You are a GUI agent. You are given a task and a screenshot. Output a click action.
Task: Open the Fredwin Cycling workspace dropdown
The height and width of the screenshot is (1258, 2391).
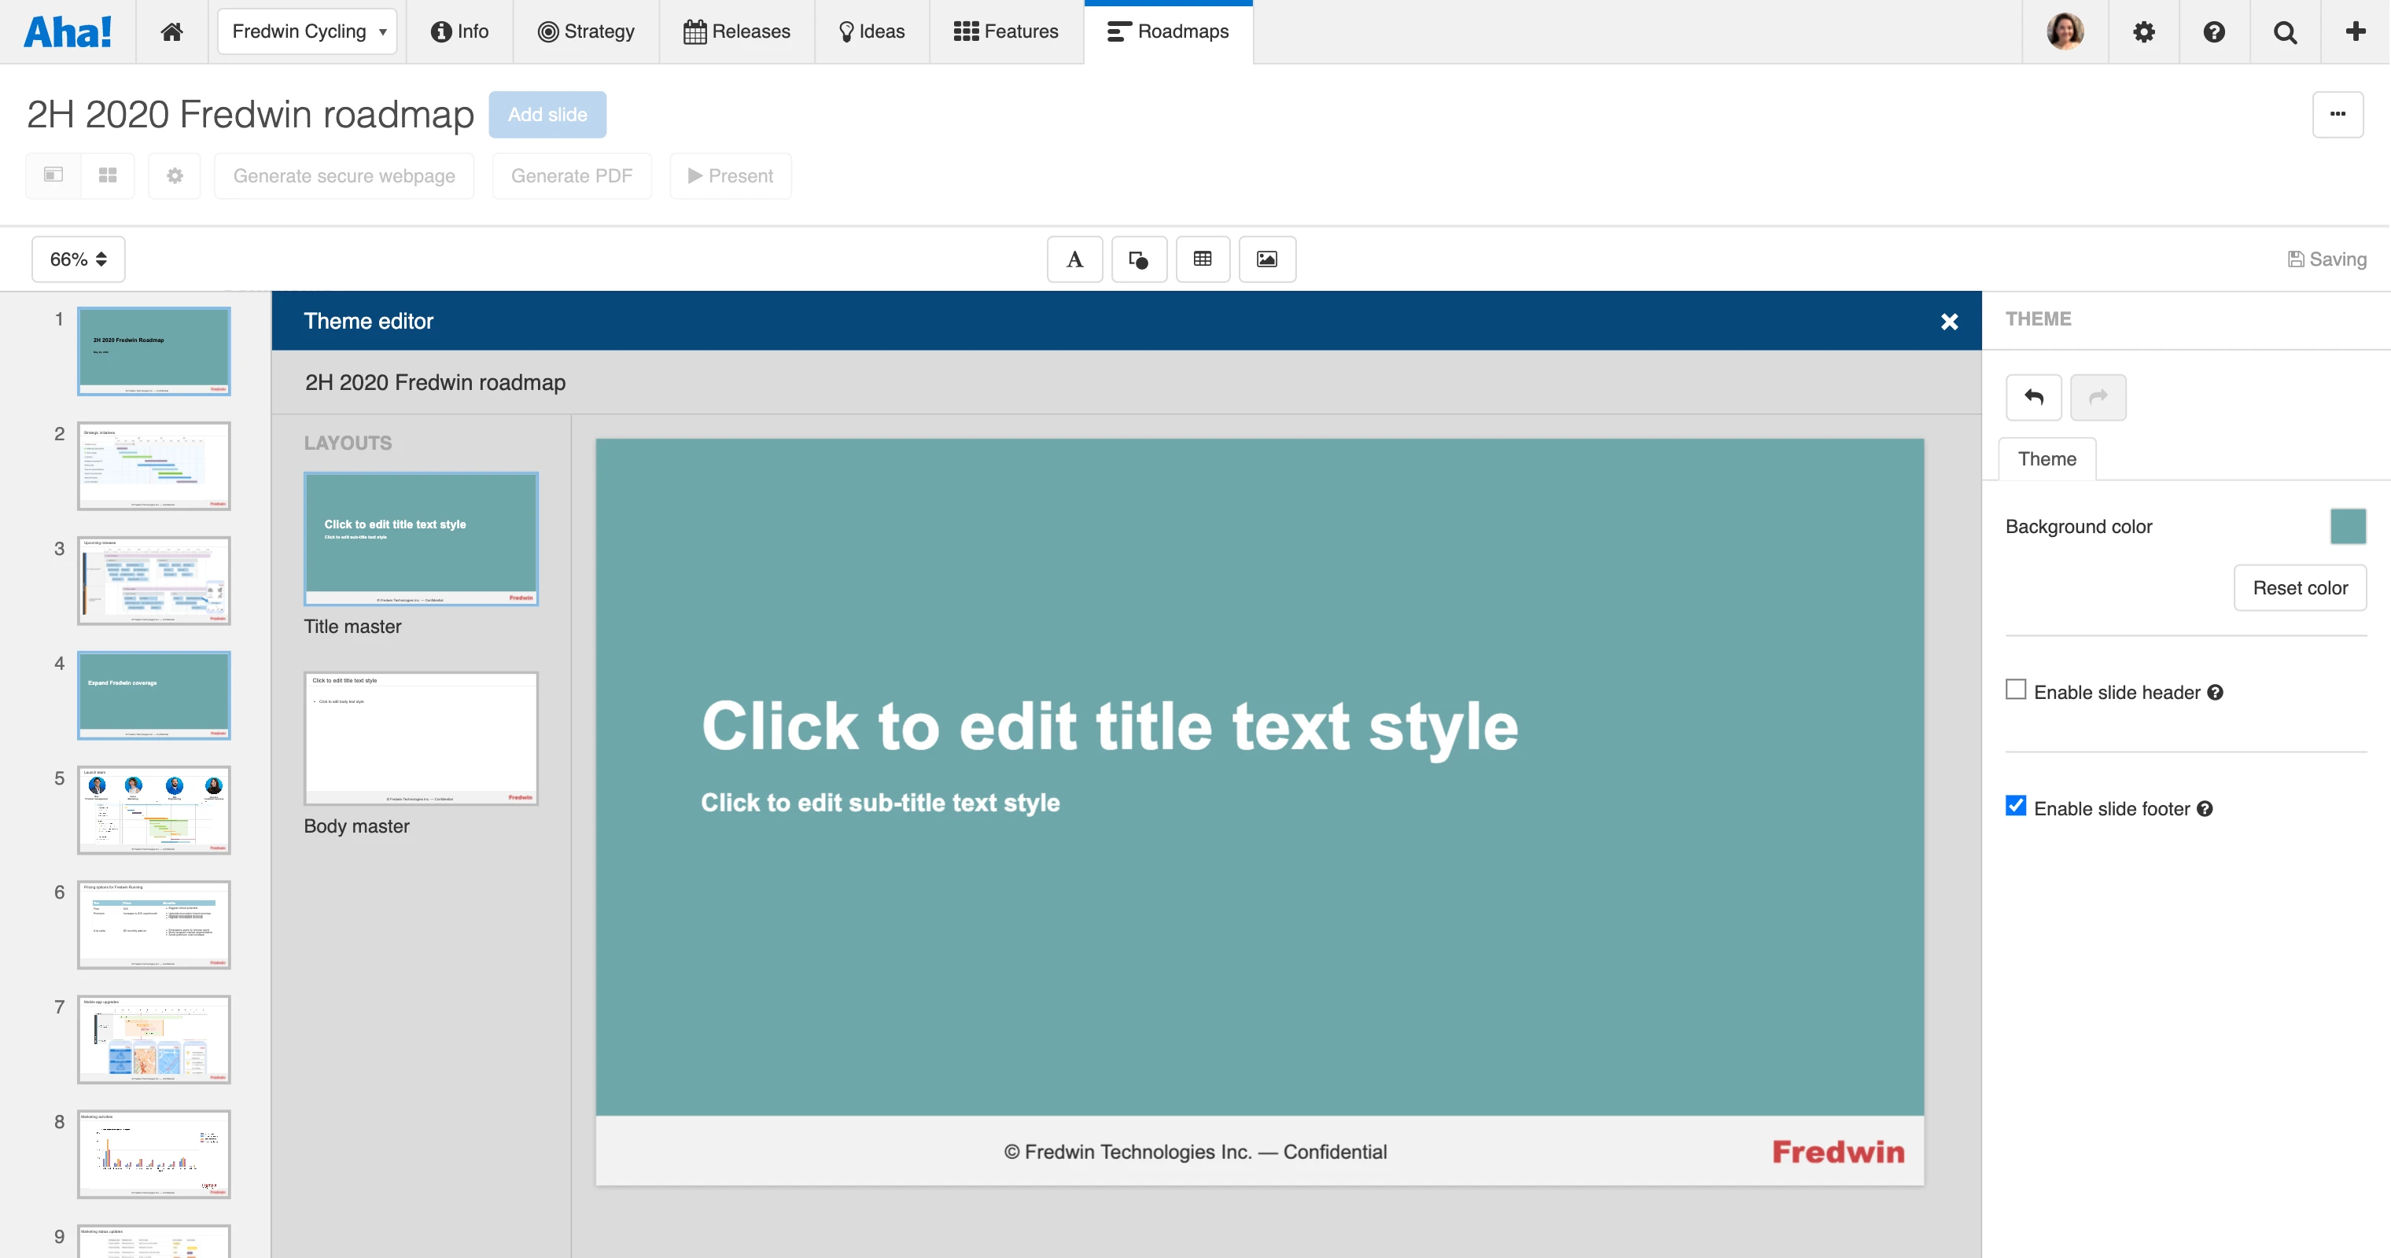pyautogui.click(x=308, y=31)
